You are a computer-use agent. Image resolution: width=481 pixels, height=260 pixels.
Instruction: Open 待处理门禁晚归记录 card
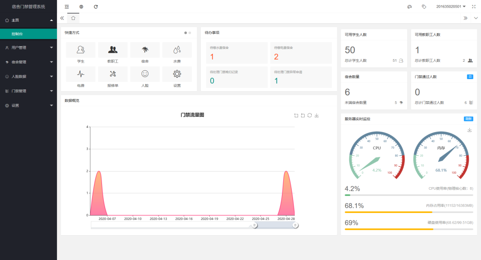click(237, 77)
